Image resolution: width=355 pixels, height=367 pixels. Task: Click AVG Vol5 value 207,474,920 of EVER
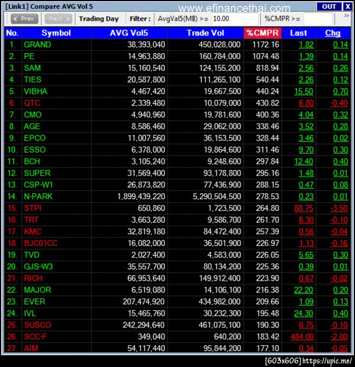(x=144, y=301)
